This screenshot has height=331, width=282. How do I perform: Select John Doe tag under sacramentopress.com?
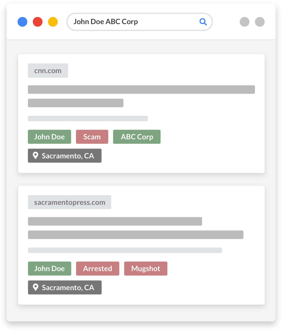(x=49, y=269)
